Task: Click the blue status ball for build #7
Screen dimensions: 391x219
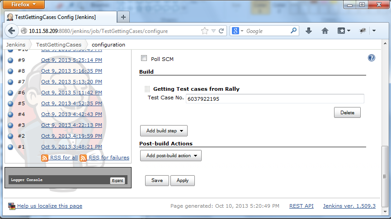Action: (x=10, y=82)
